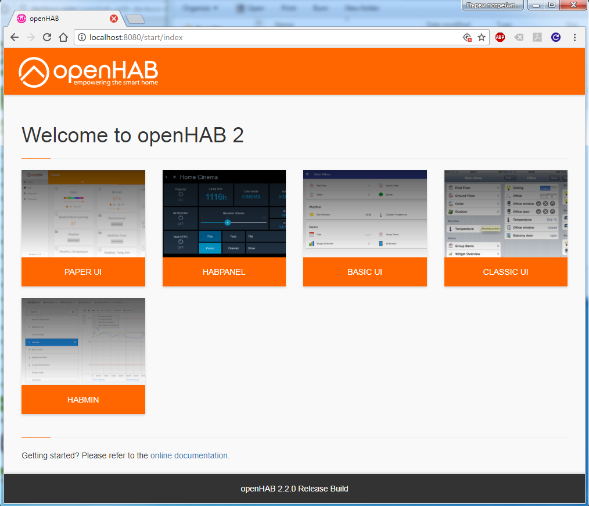Click the blocked pop-up icon in address bar
Screen dimensions: 589x506
click(467, 37)
